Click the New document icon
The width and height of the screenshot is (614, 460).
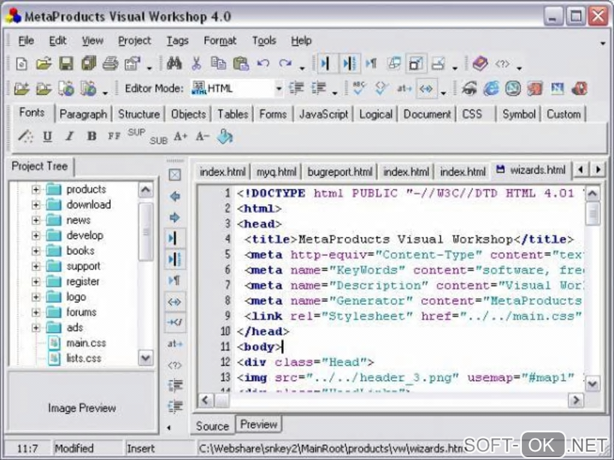point(22,63)
